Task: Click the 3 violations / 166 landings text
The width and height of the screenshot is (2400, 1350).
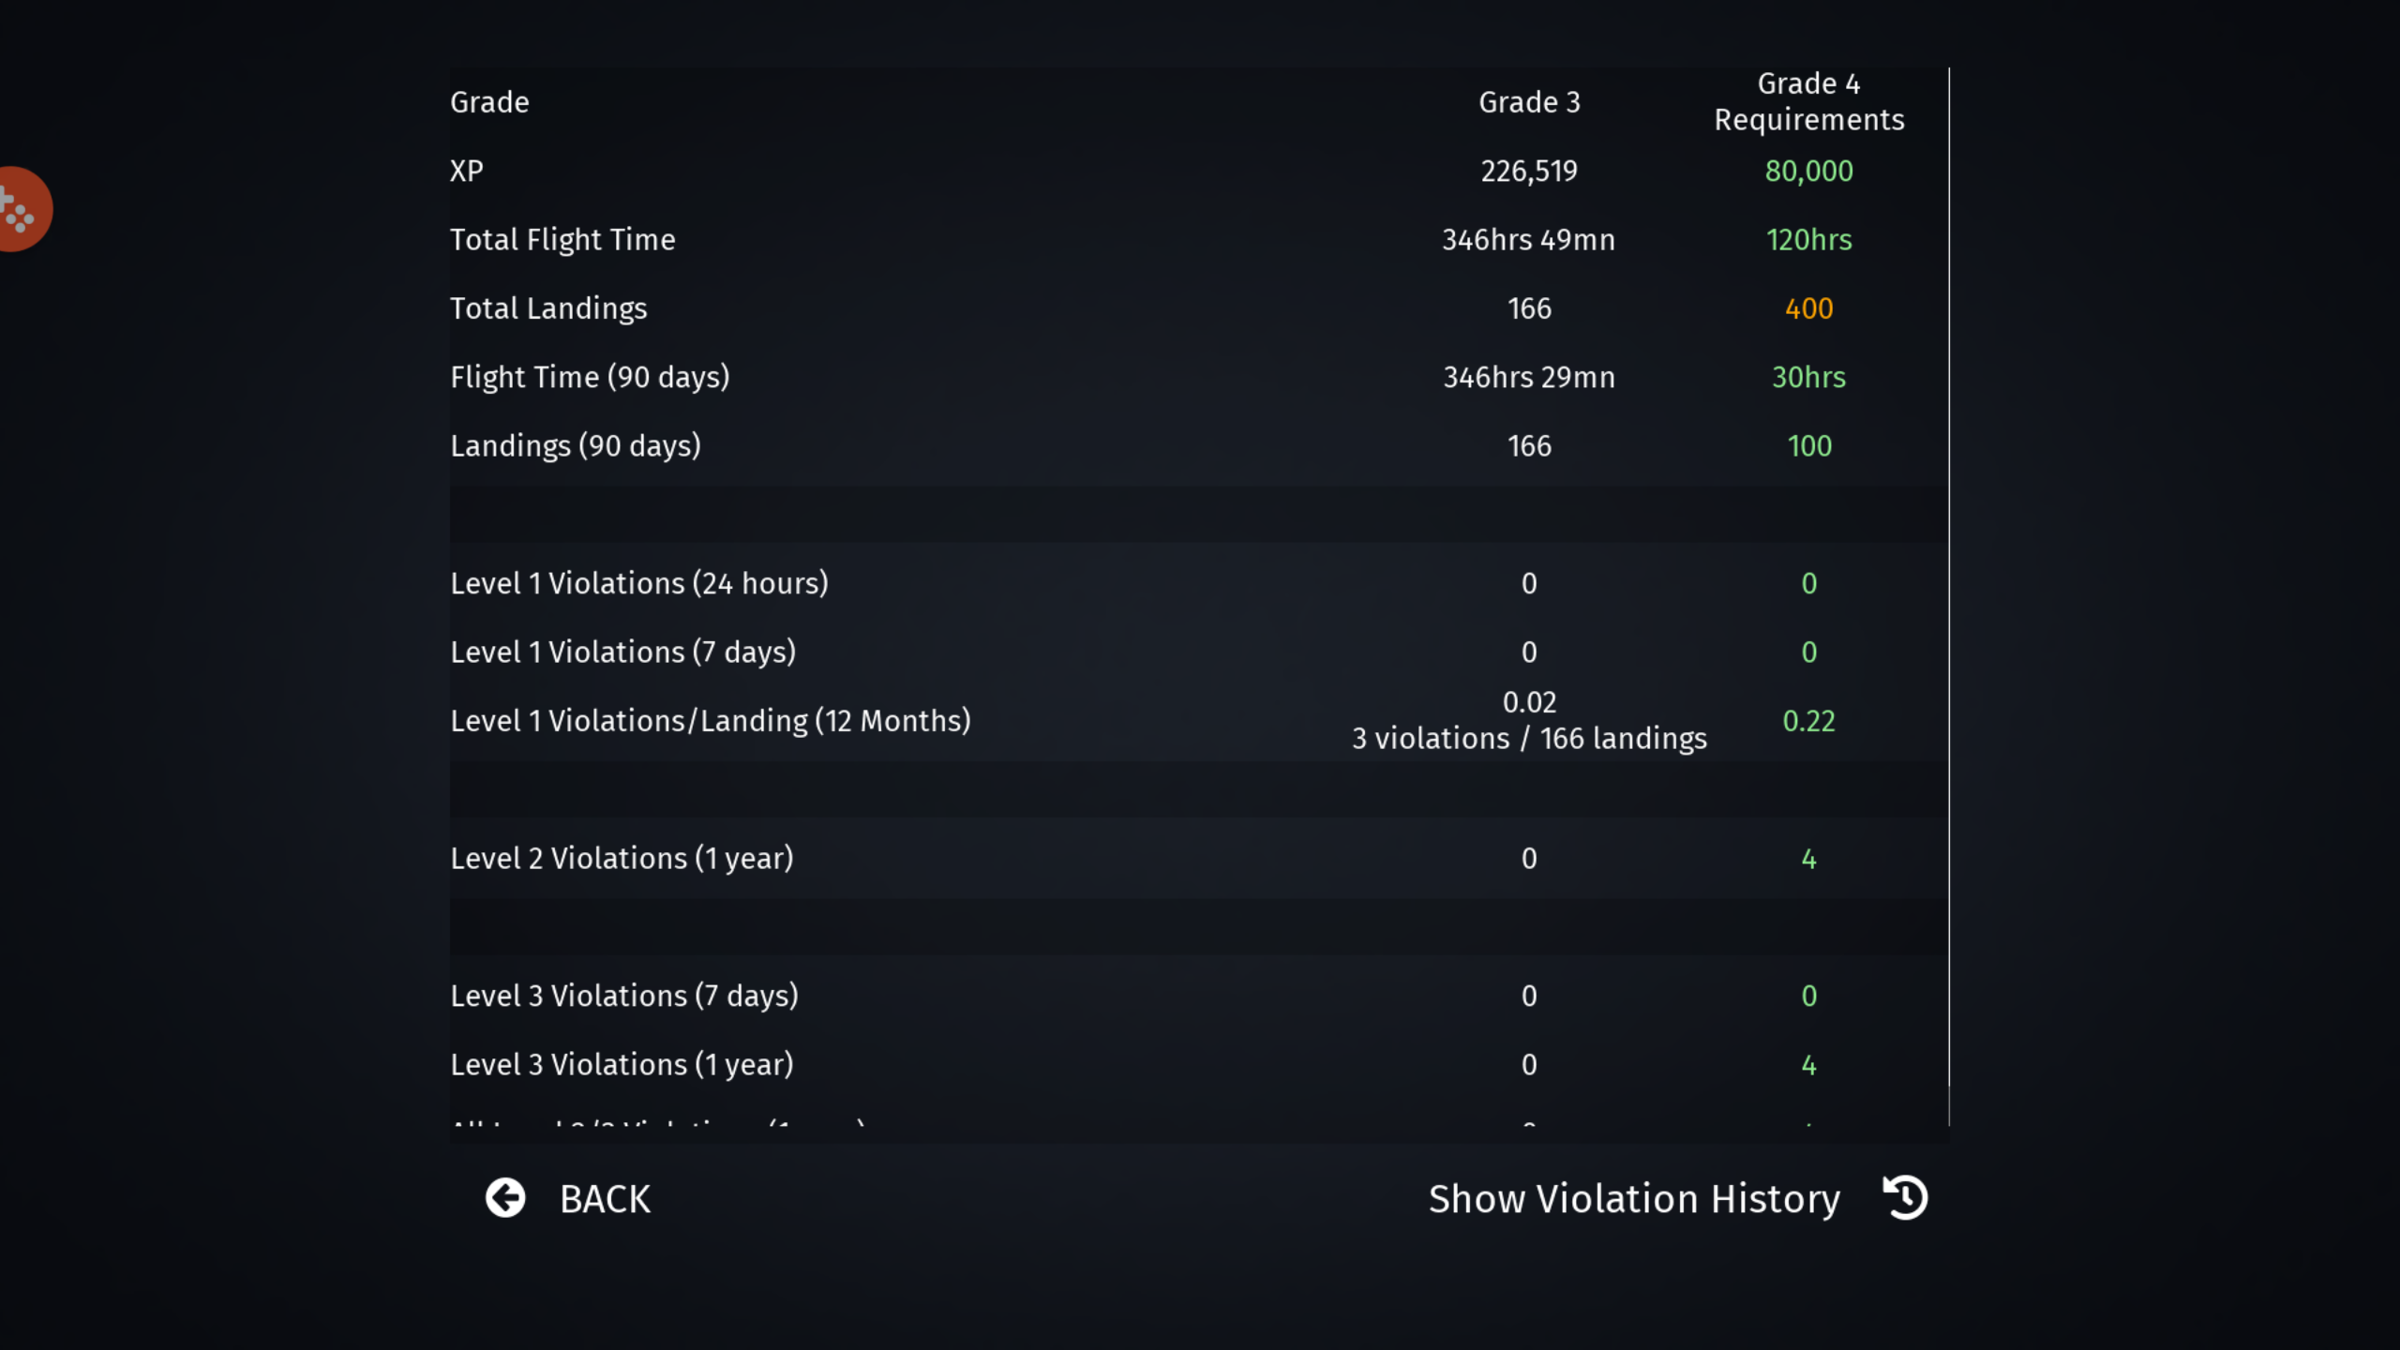Action: [x=1529, y=739]
